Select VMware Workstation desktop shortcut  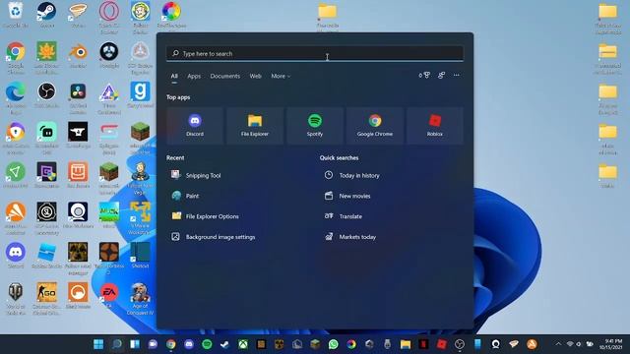click(x=140, y=218)
